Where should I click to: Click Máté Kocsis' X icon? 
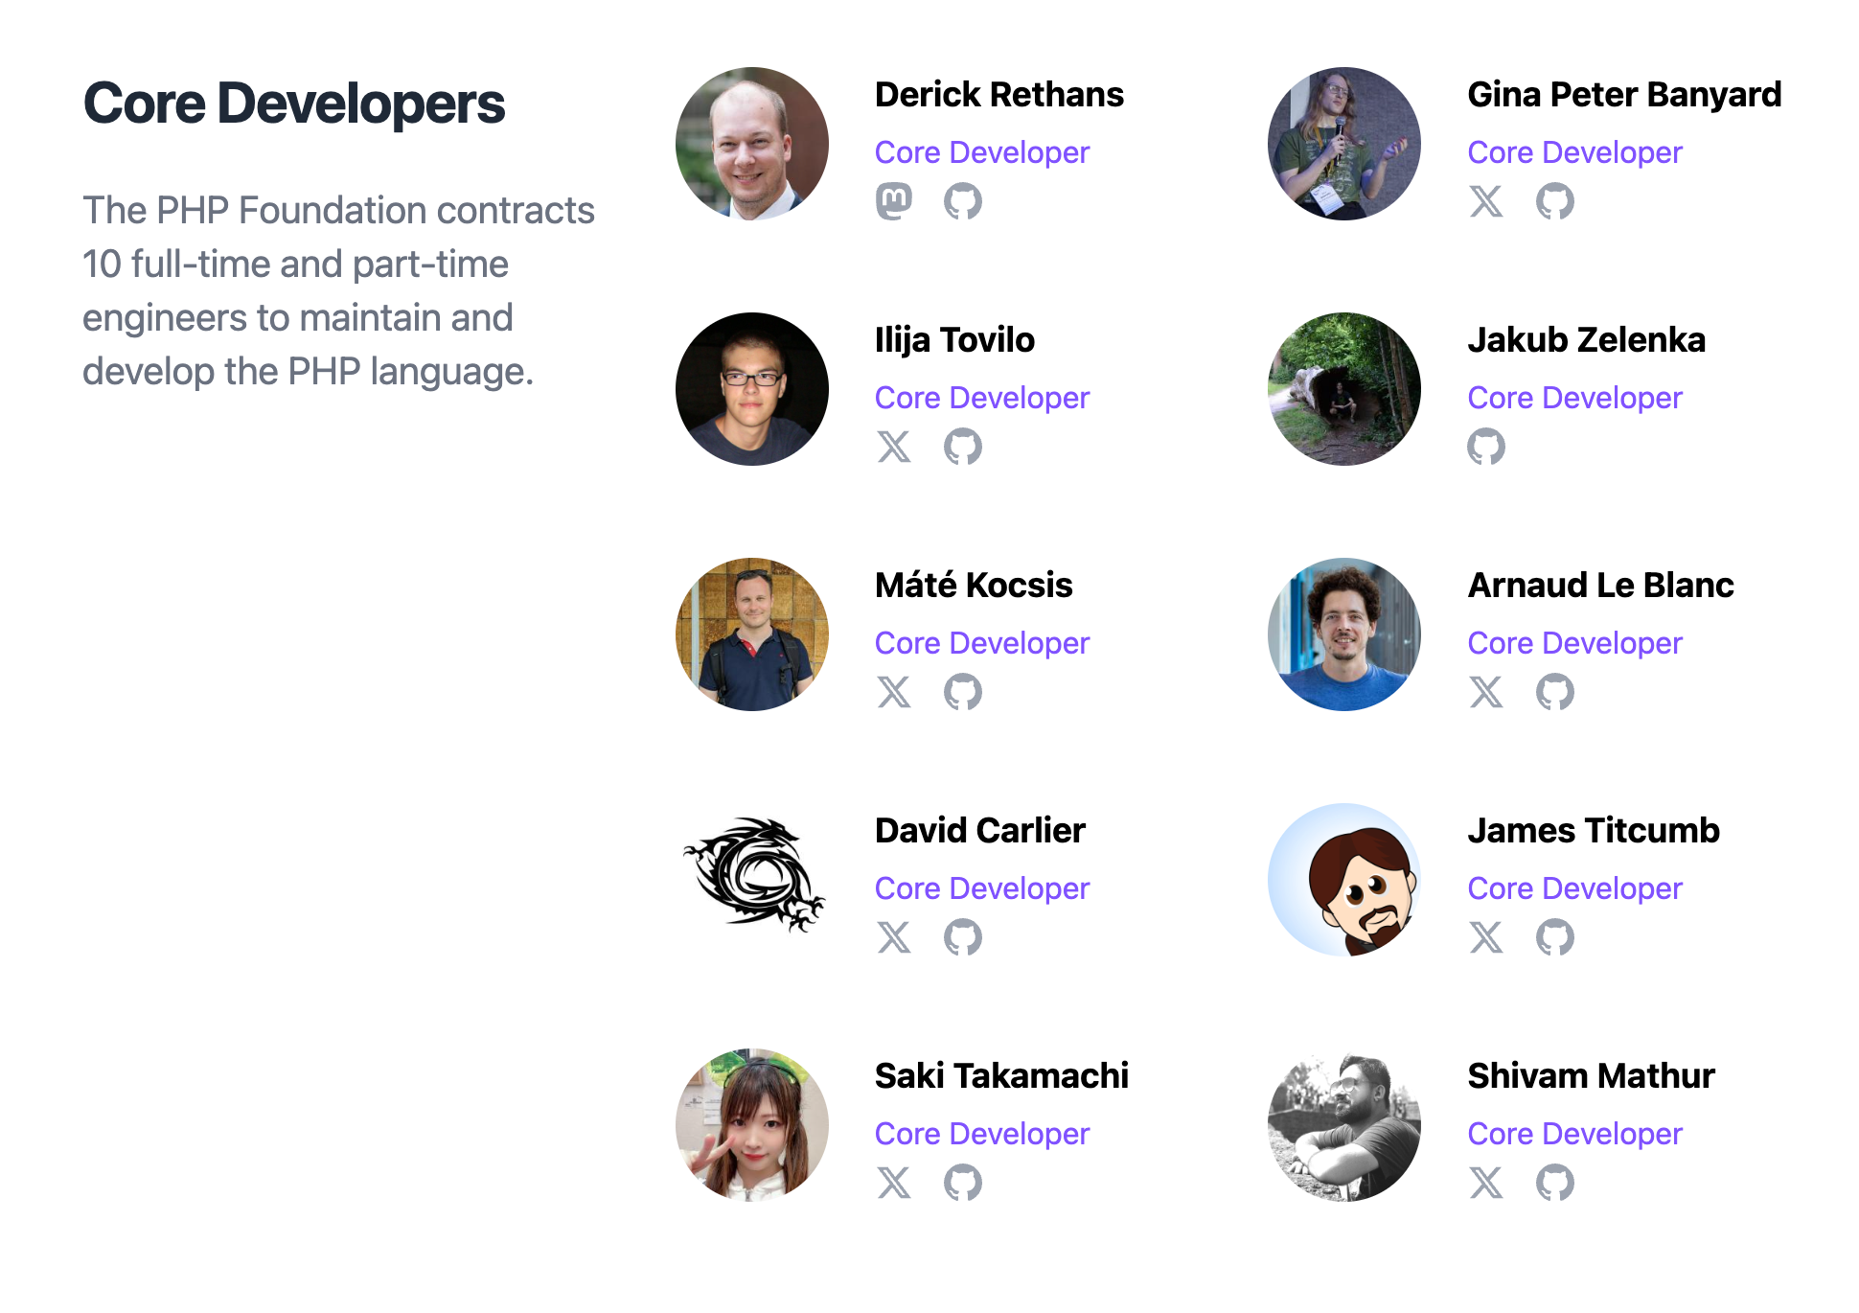(x=896, y=692)
